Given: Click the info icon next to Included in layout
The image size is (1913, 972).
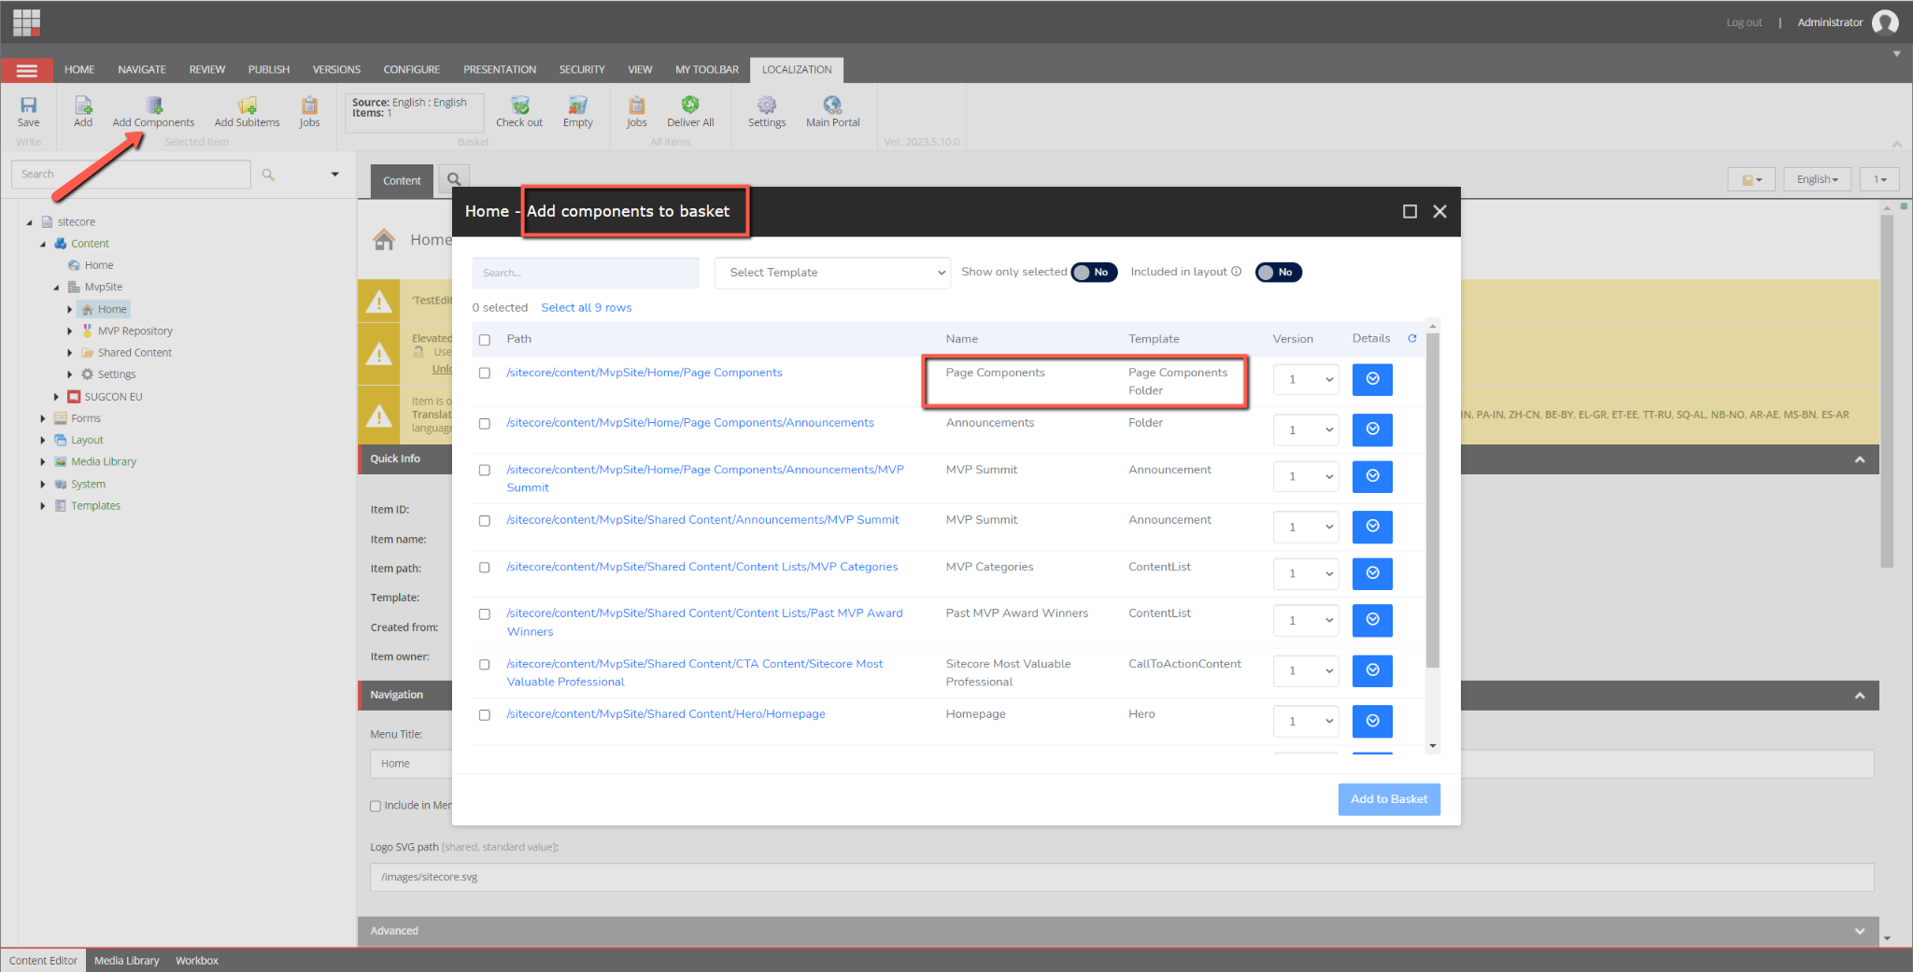Looking at the screenshot, I should click(x=1237, y=272).
